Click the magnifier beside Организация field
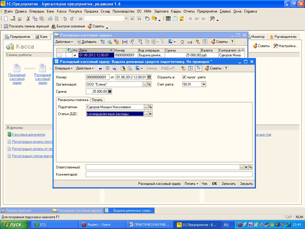 point(149,84)
